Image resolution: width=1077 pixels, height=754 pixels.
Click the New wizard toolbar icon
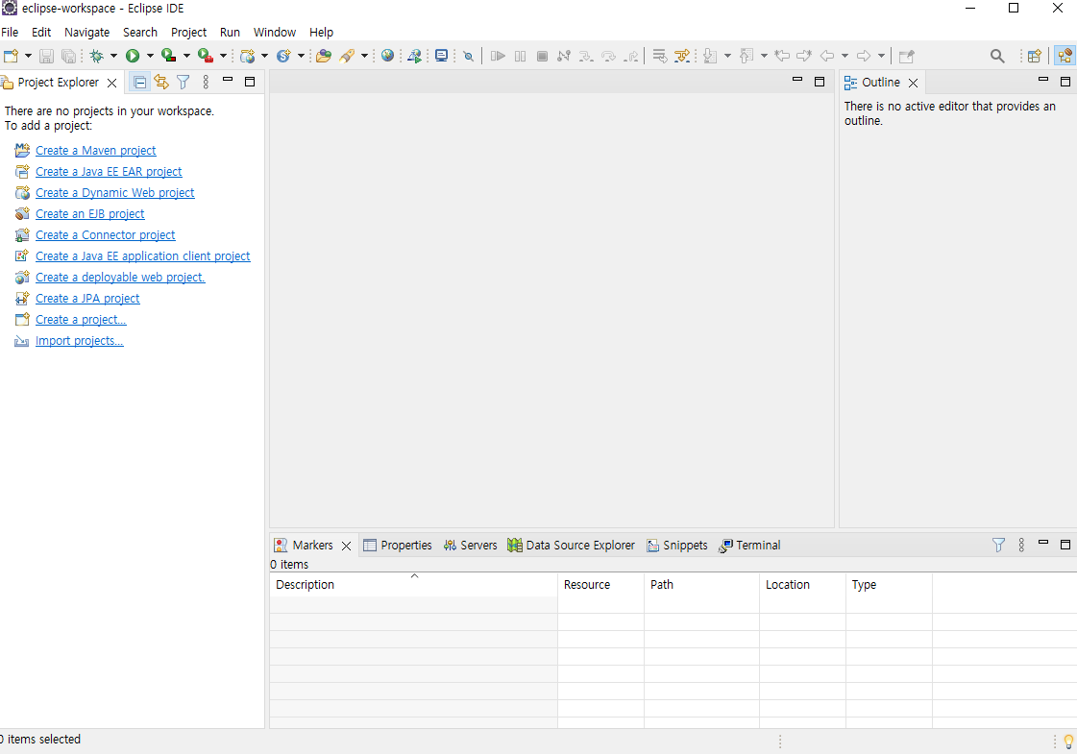[x=11, y=56]
